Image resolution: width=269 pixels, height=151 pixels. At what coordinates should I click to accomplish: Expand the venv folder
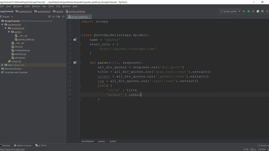[2, 65]
